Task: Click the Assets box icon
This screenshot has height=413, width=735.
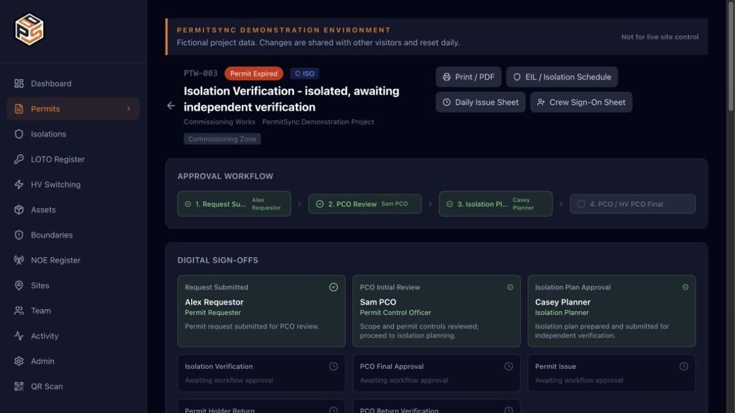Action: [x=19, y=210]
